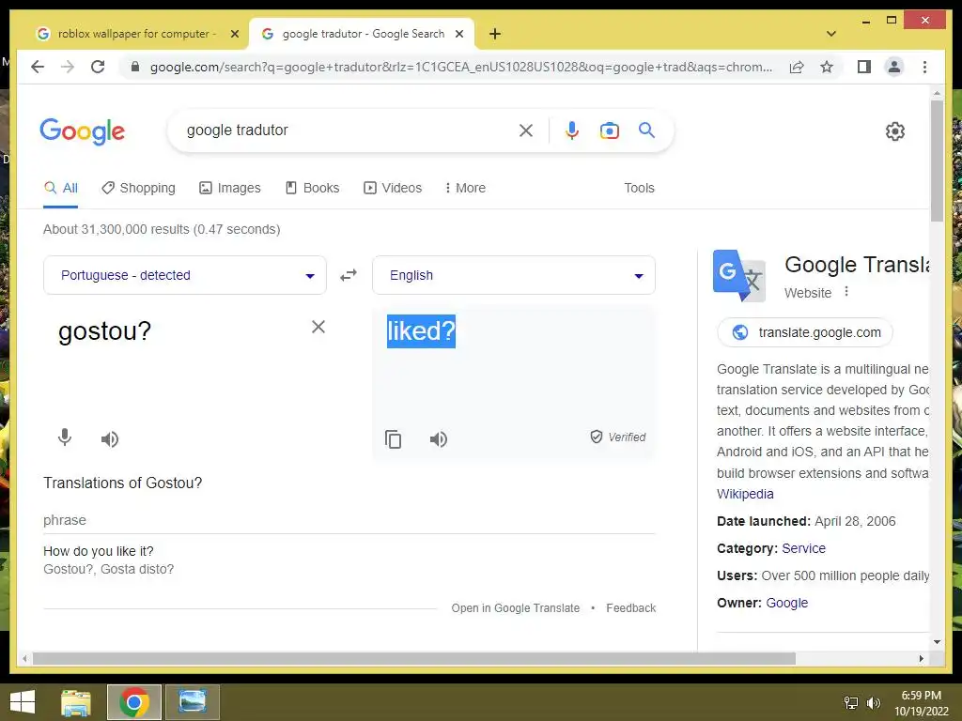This screenshot has height=721, width=962.
Task: Bookmark this page with the star icon
Action: point(827,67)
